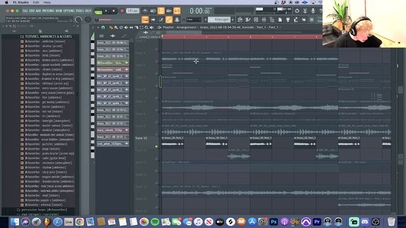Click the red playlist timeline ruler
406x228 pixels.
point(242,37)
